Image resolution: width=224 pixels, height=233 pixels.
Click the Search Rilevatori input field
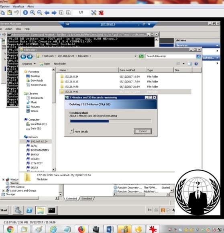(x=170, y=56)
